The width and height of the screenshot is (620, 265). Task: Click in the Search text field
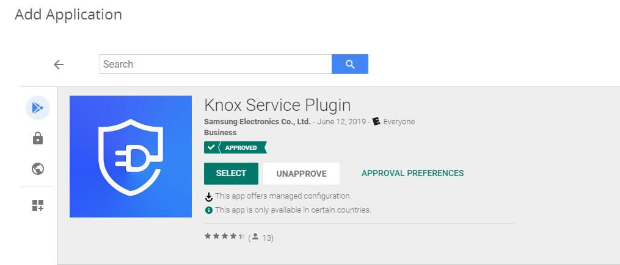216,64
